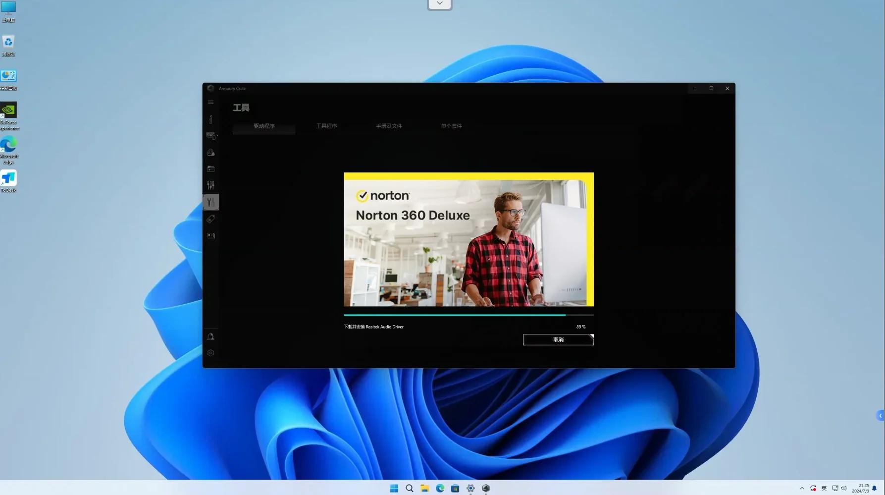Screen dimensions: 885x495
Task: Expand the top remote toolbar dropdown chevron
Action: [439, 4]
